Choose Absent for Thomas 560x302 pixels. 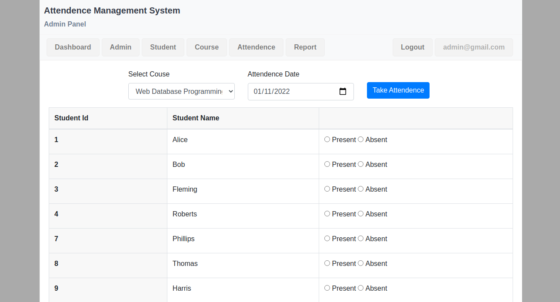pyautogui.click(x=360, y=263)
